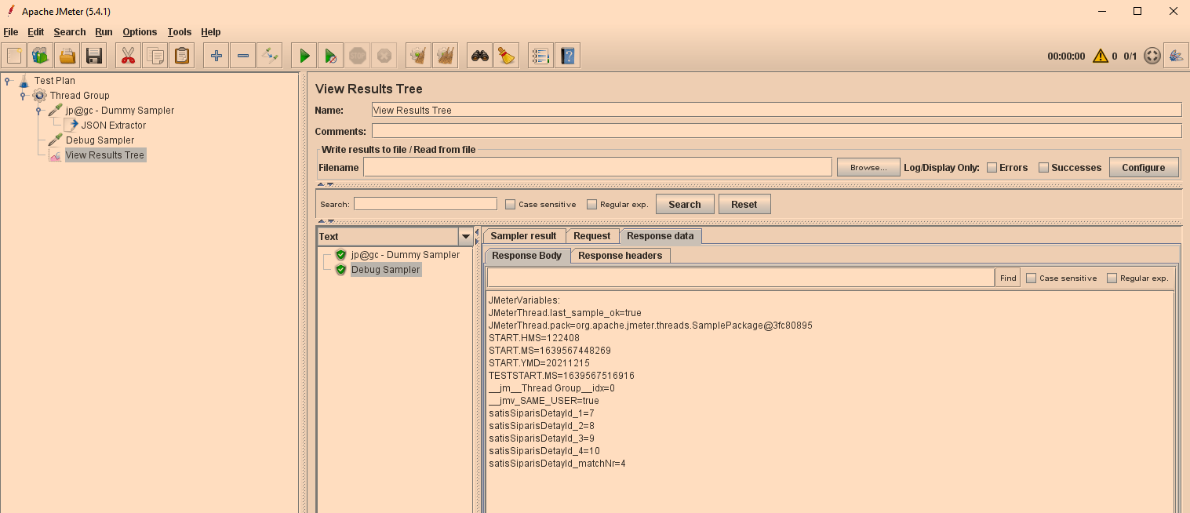Enable Regular exp. in Search row
The height and width of the screenshot is (513, 1190).
pos(591,204)
